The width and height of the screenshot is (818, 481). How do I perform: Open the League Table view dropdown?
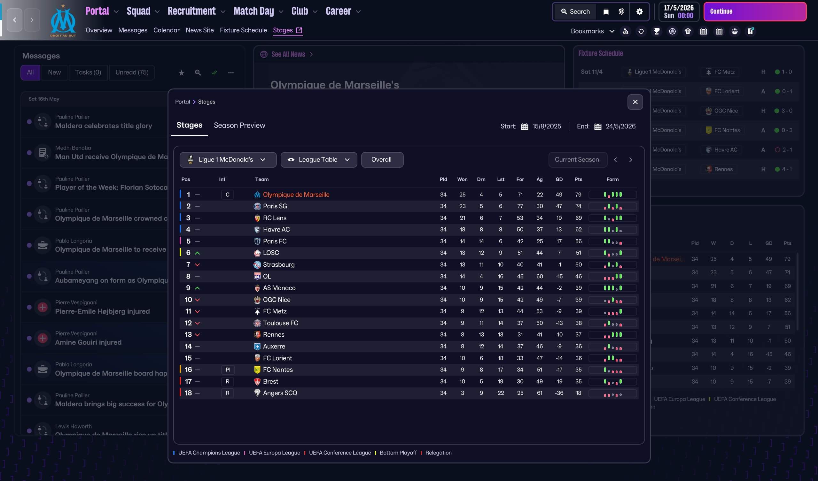pos(318,160)
